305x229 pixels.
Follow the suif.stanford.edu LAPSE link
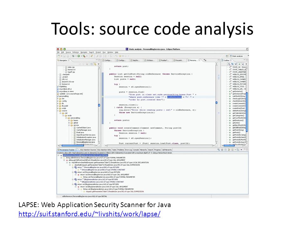pyautogui.click(x=90, y=214)
